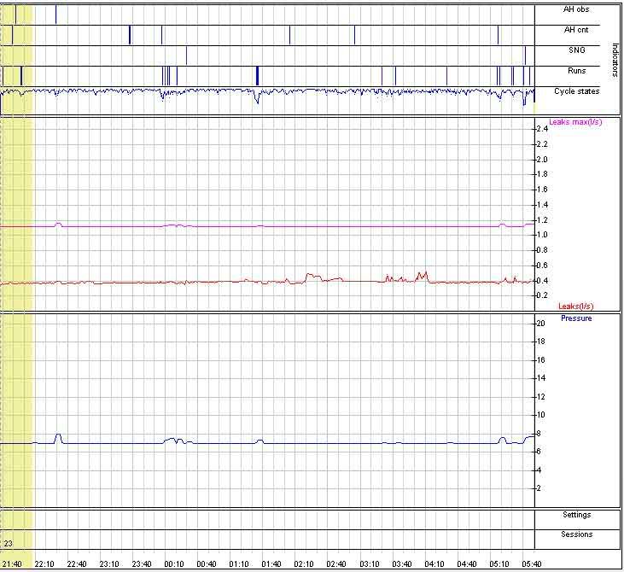Click the 21:40 time axis label
Screen dimensions: 624x572
pyautogui.click(x=12, y=564)
